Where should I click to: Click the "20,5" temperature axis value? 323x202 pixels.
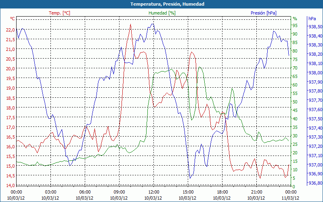10,59
